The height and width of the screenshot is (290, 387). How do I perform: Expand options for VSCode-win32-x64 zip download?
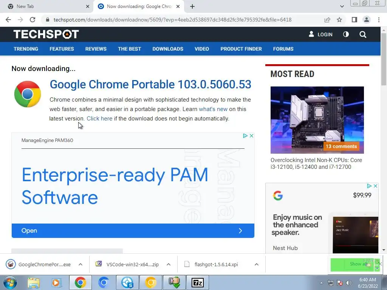coord(169,264)
